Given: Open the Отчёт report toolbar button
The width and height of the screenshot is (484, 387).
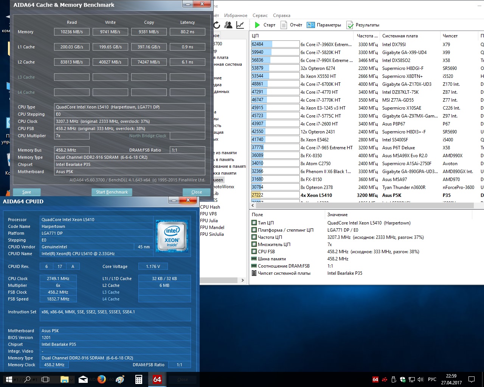Looking at the screenshot, I should tap(291, 25).
